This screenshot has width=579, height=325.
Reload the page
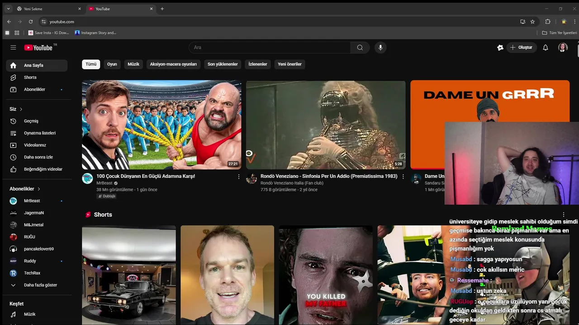[x=31, y=22]
